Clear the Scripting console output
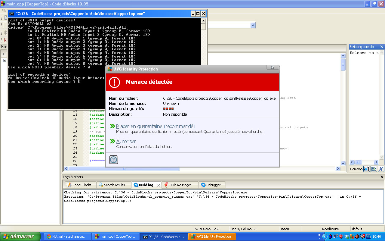 [x=381, y=169]
